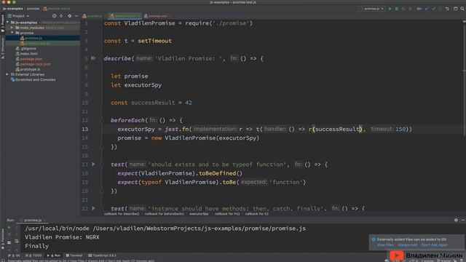Toggle soft-wrap icon in Run panel
This screenshot has width=466, height=262.
(17, 242)
